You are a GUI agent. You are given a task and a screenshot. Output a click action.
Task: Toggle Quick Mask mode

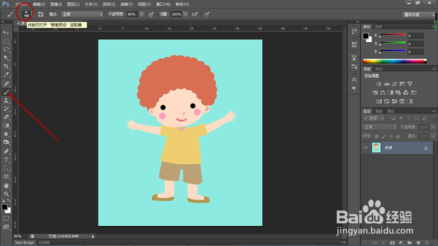[x=6, y=218]
